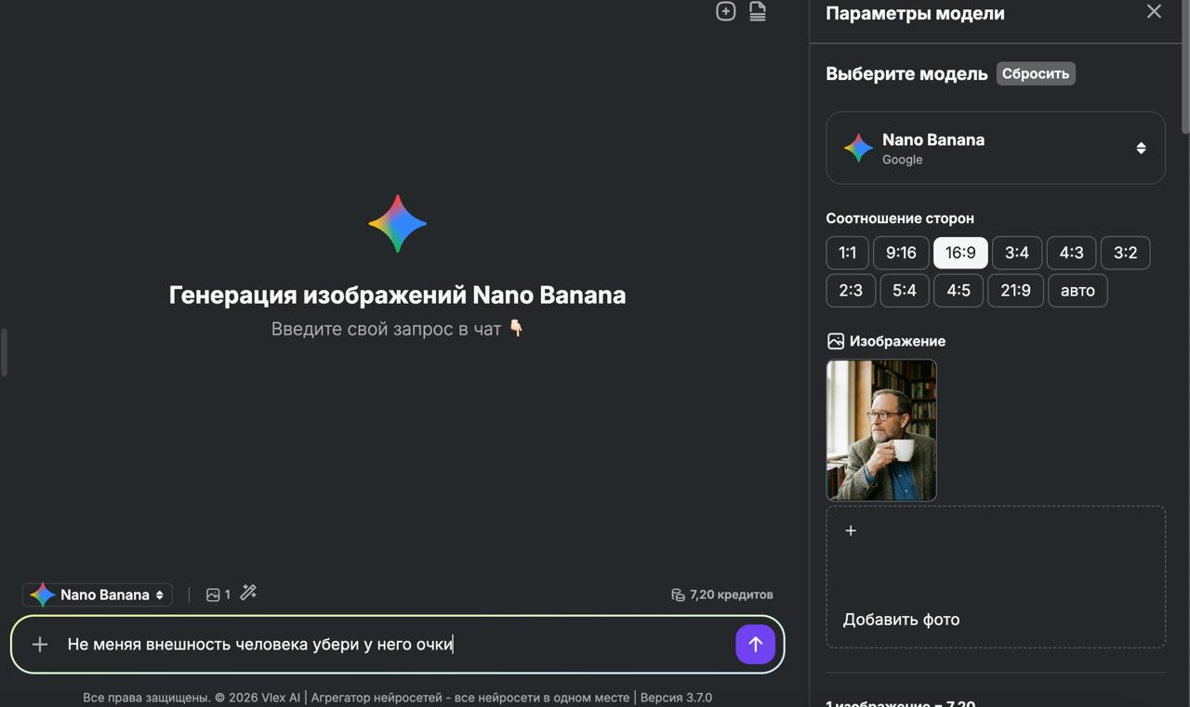The width and height of the screenshot is (1190, 707).
Task: Click the plus attach icon in prompt box
Action: tap(40, 644)
